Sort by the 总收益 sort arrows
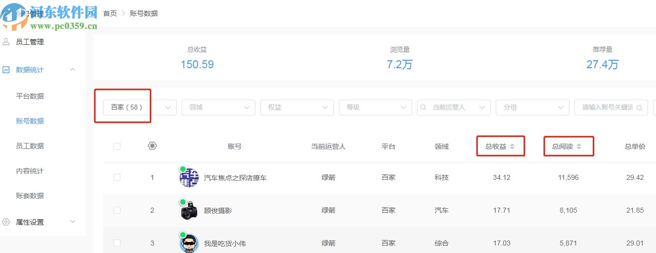Screen dimensions: 656x253 (x=512, y=146)
